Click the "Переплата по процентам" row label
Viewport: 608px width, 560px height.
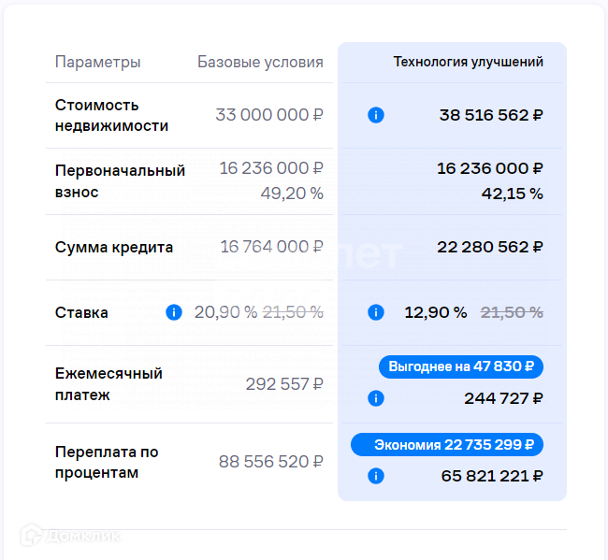(x=107, y=462)
